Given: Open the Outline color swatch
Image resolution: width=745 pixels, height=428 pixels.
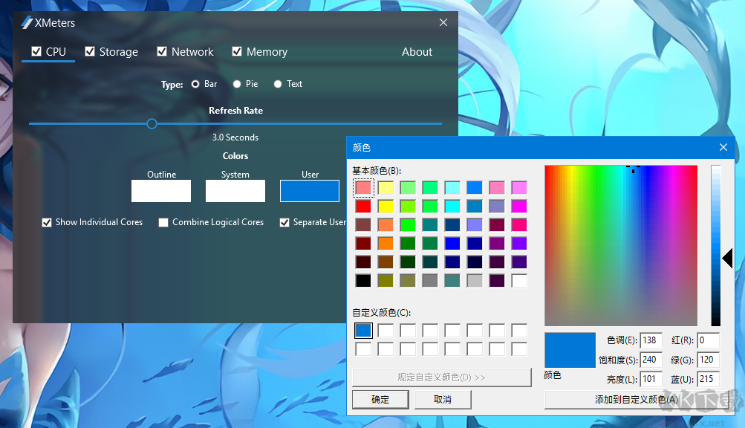Looking at the screenshot, I should click(x=161, y=191).
